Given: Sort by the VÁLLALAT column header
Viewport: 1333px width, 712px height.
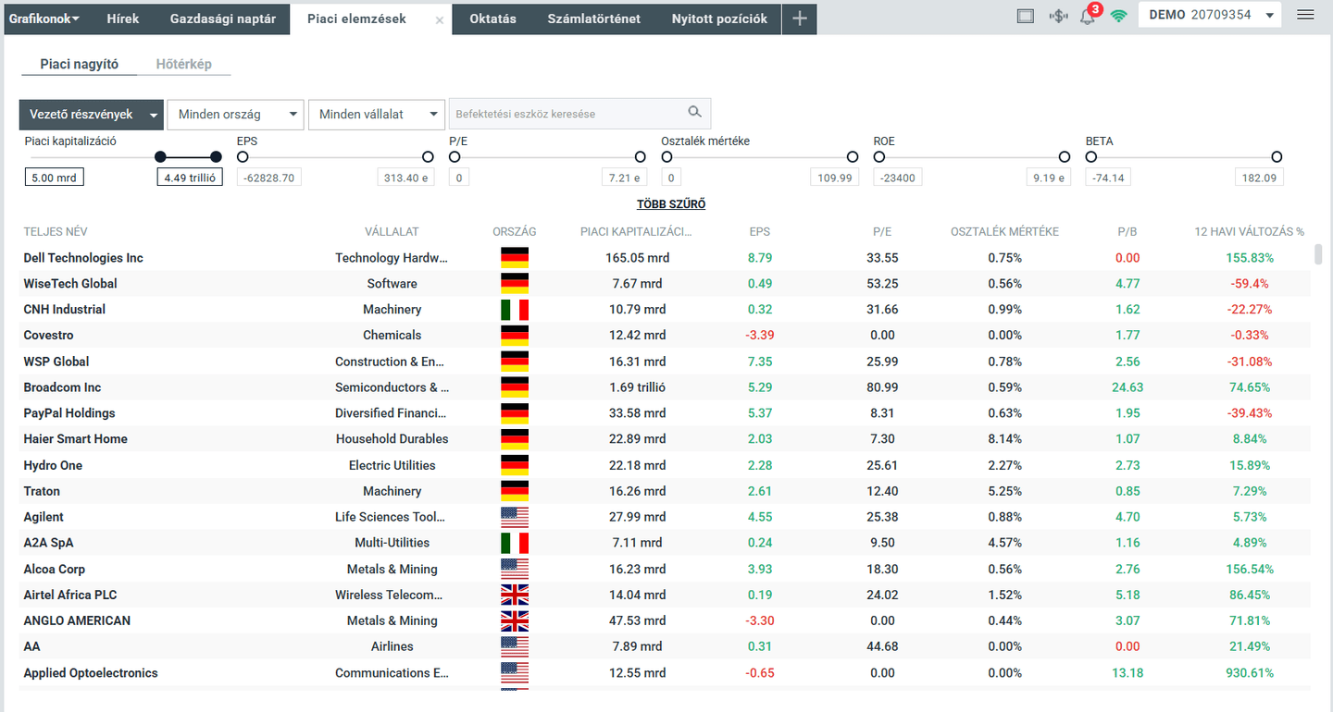Looking at the screenshot, I should [x=392, y=232].
